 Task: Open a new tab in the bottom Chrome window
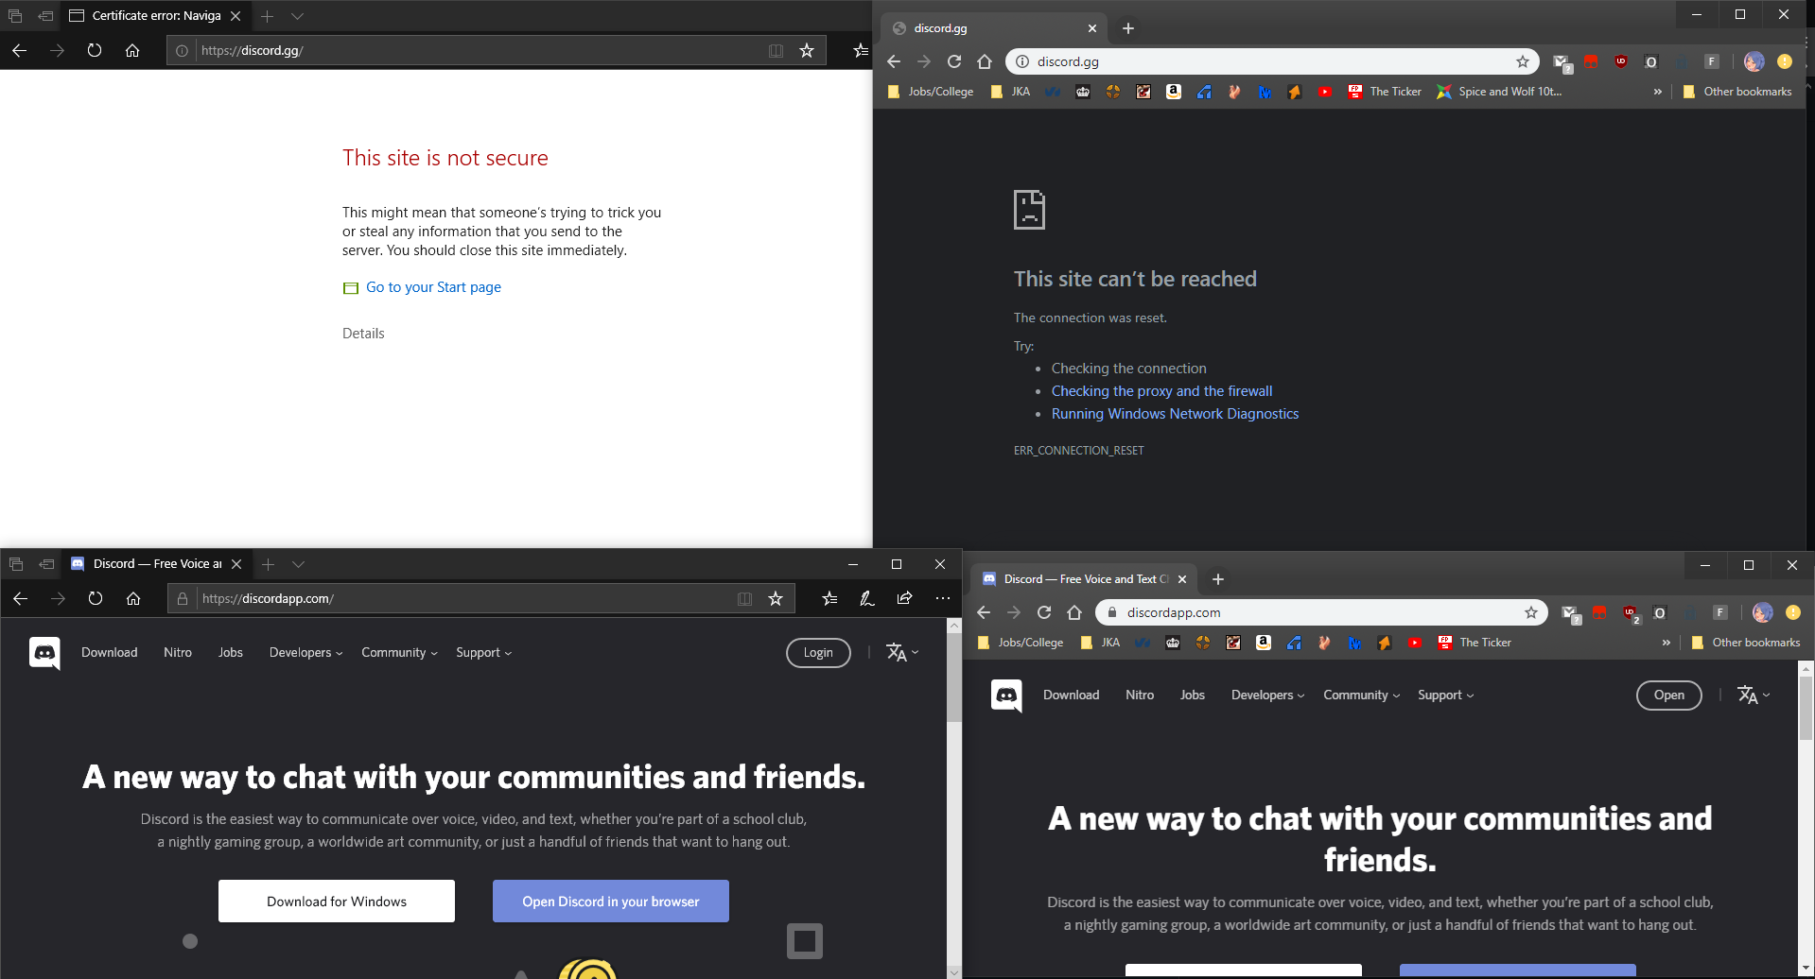click(x=1218, y=579)
